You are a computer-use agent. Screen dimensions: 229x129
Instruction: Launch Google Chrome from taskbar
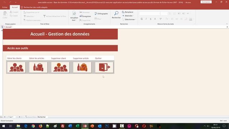[33, 126]
